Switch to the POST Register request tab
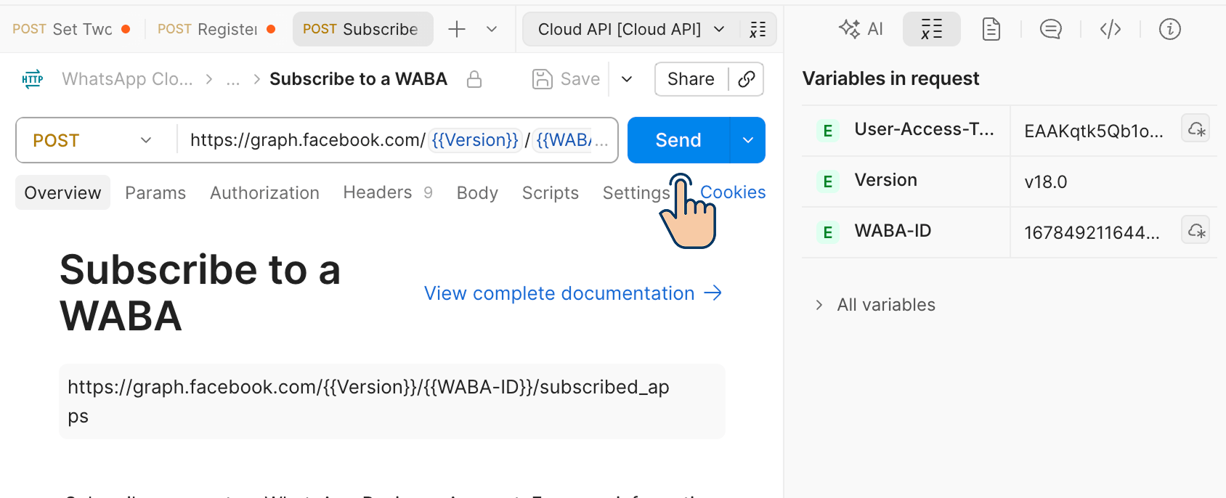 point(216,29)
